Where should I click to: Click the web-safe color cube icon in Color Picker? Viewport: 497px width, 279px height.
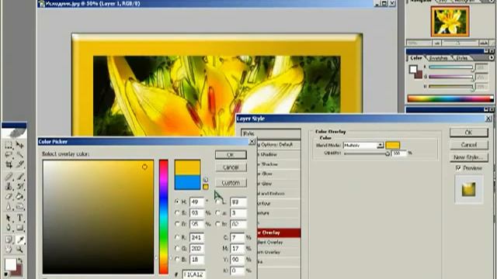pyautogui.click(x=205, y=180)
